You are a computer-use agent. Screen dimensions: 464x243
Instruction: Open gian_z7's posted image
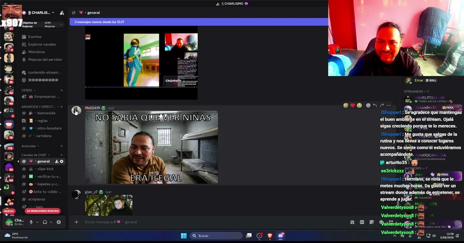coord(109,205)
